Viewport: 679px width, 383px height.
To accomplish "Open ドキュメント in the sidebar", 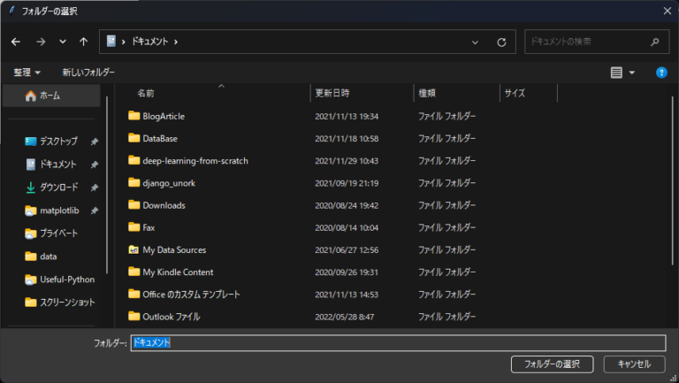I will [58, 165].
